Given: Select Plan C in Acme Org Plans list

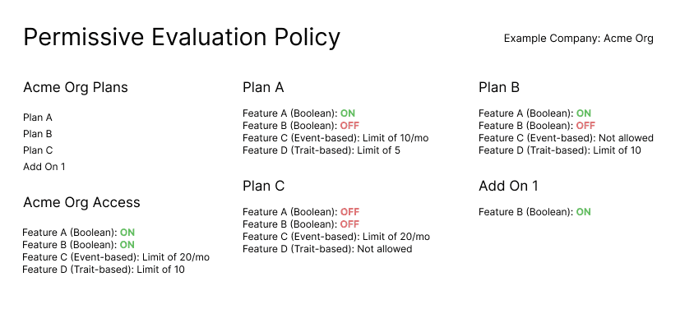Looking at the screenshot, I should coord(38,150).
